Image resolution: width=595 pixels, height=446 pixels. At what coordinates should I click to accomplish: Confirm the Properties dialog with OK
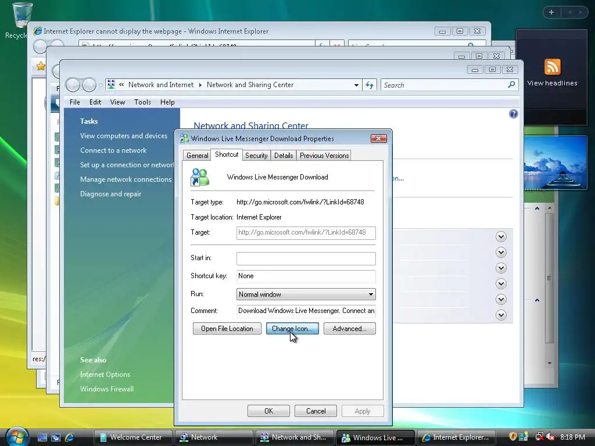pyautogui.click(x=268, y=411)
